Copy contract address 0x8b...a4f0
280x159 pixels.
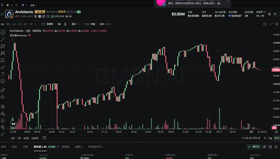coord(27,16)
